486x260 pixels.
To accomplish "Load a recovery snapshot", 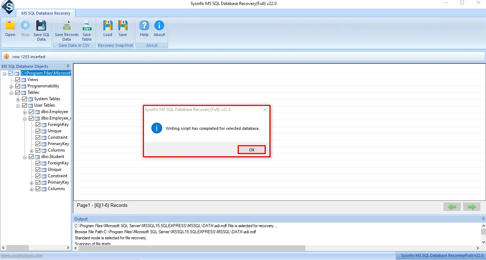I will pyautogui.click(x=108, y=26).
